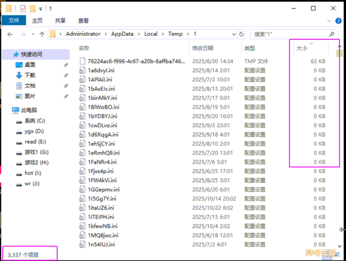
Task: Open the address bar history dropdown
Action: coord(234,34)
